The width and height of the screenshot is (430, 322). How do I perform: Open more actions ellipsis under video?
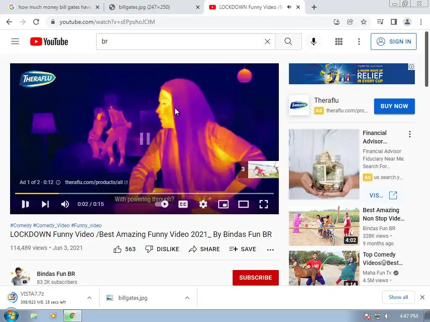coord(270,249)
